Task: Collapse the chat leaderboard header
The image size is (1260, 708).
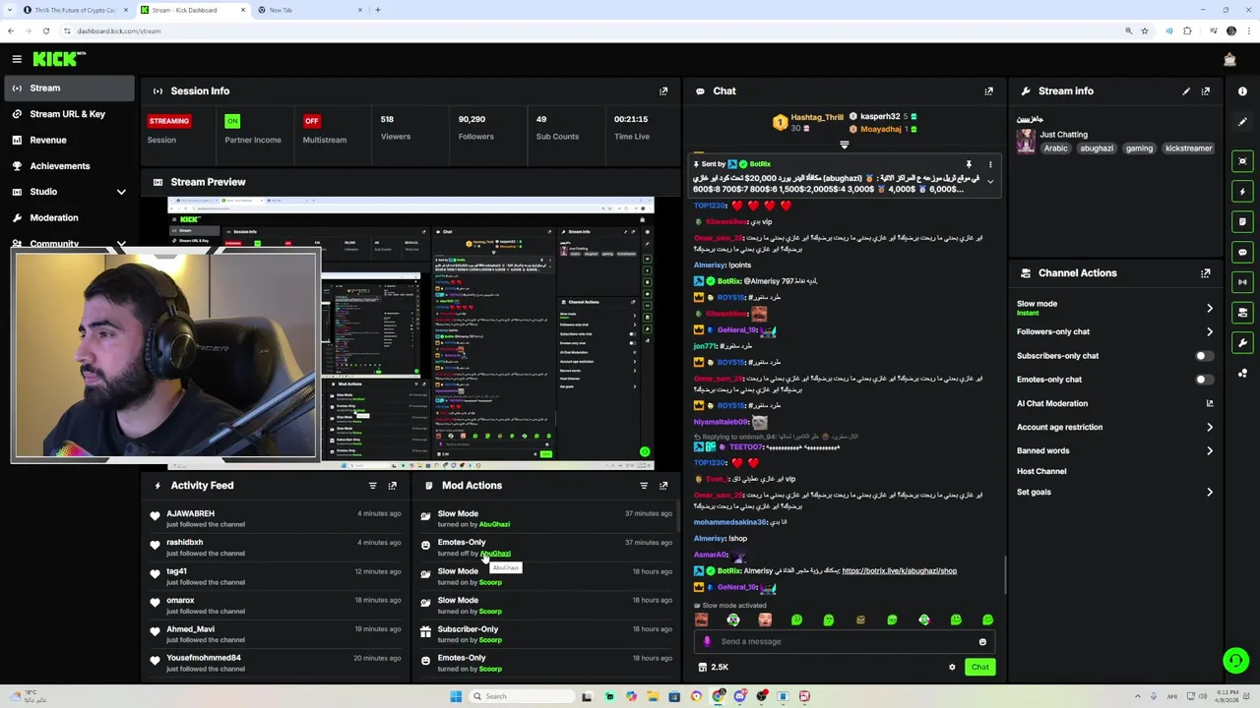Action: click(844, 145)
